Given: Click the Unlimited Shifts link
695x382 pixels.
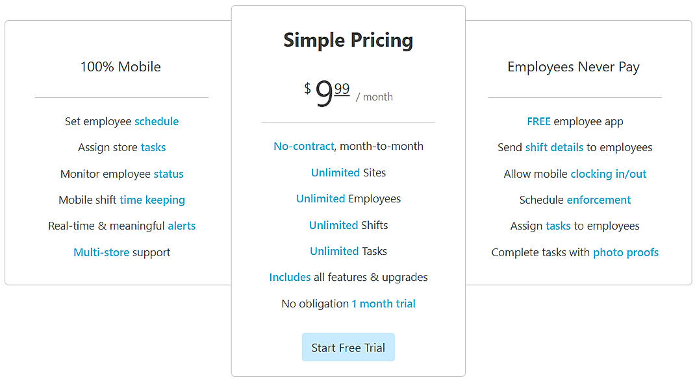Looking at the screenshot, I should [x=333, y=225].
